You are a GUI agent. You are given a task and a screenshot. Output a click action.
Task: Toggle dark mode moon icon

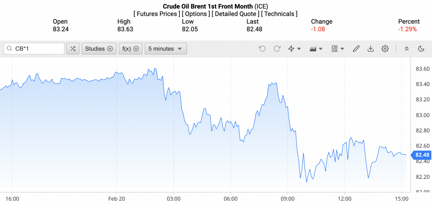pyautogui.click(x=421, y=49)
